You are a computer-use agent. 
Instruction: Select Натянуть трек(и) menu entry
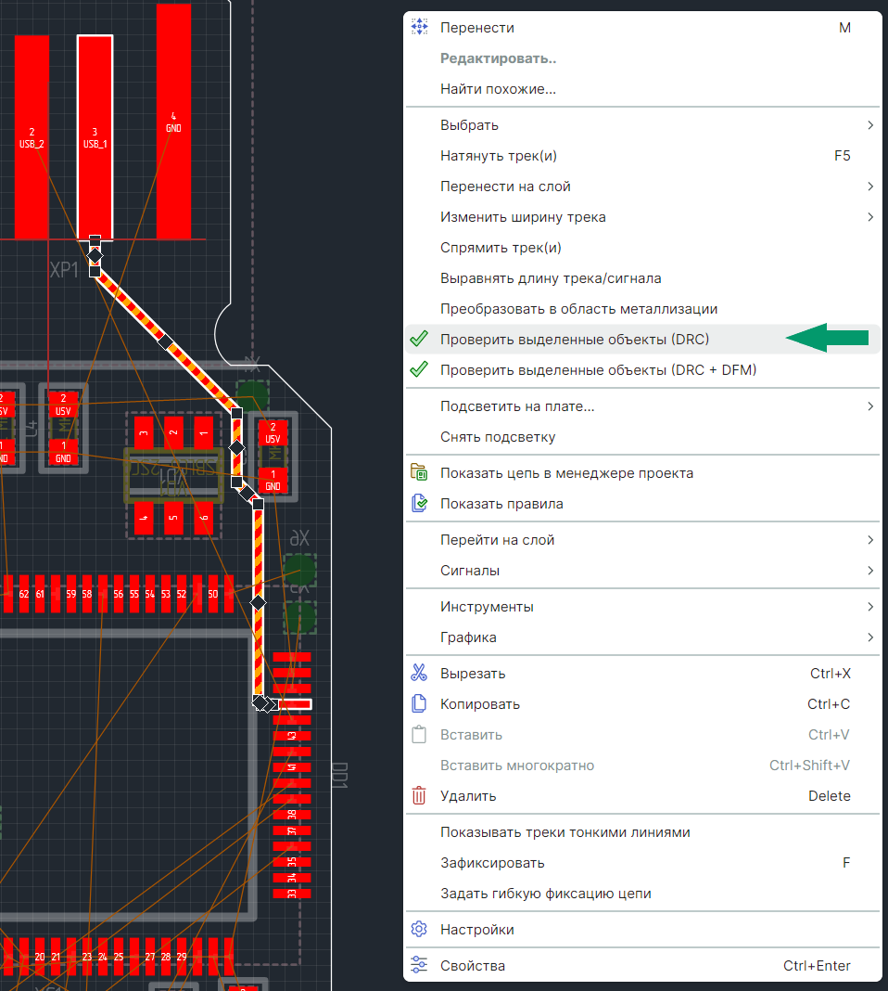499,156
